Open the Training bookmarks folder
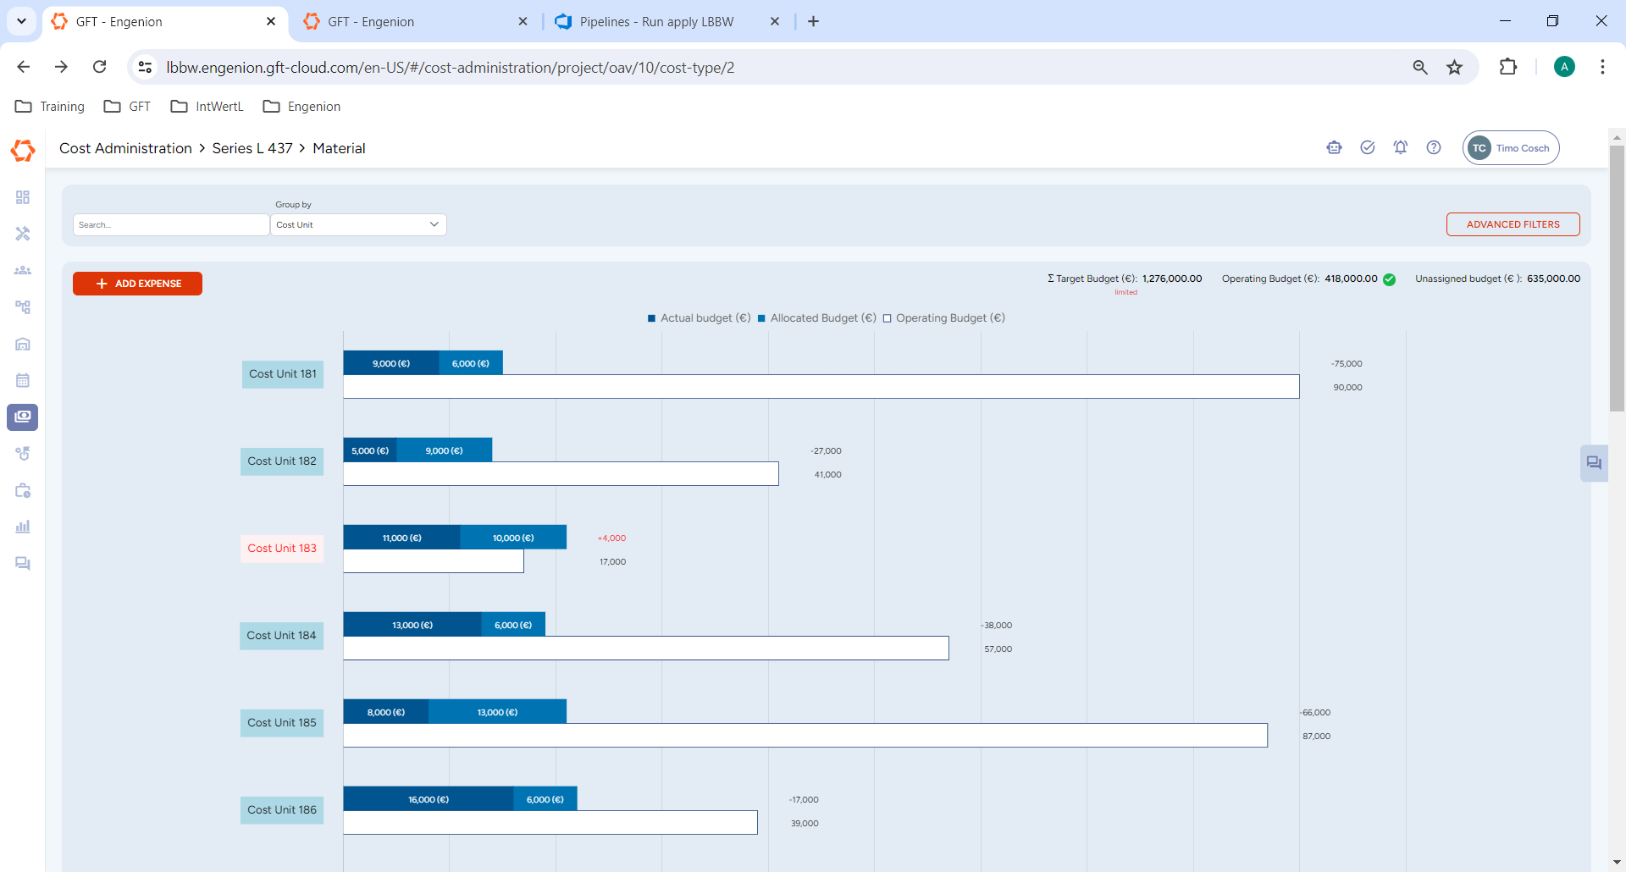The height and width of the screenshot is (872, 1626). (50, 107)
